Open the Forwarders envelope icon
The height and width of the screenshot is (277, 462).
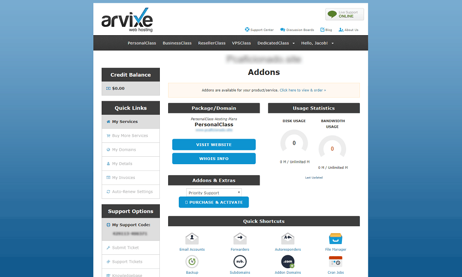[x=240, y=239]
